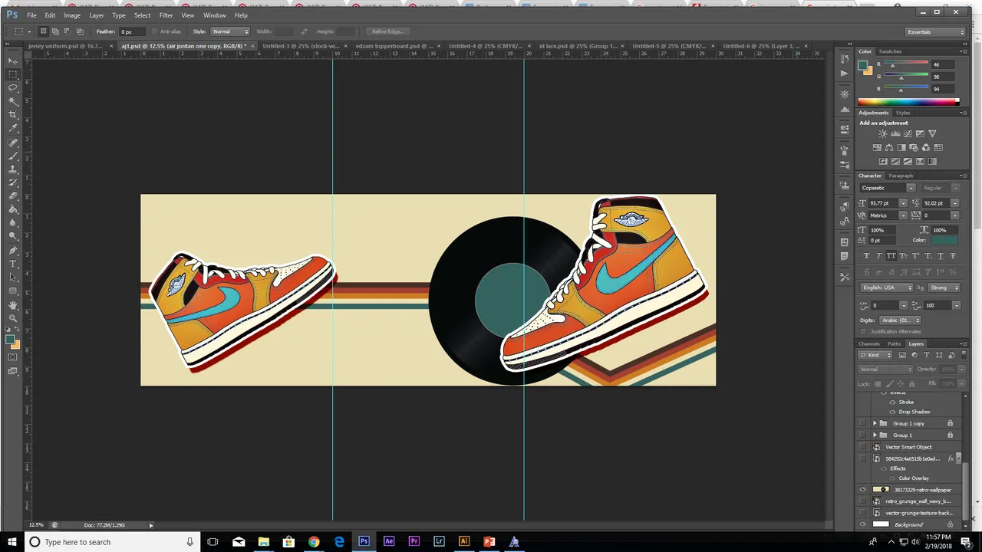Screen dimensions: 982x552
Task: Open the Image menu
Action: (x=72, y=15)
